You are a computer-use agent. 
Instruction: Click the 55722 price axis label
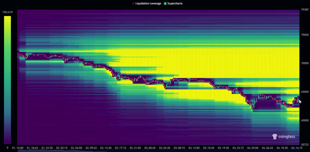[x=305, y=145]
